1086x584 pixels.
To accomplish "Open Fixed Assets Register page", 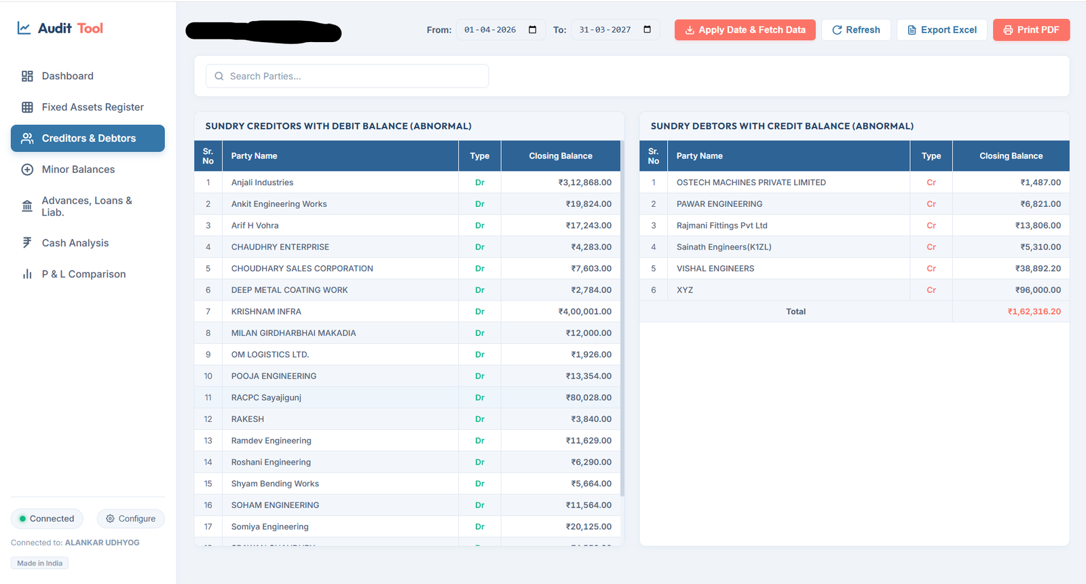I will tap(88, 107).
